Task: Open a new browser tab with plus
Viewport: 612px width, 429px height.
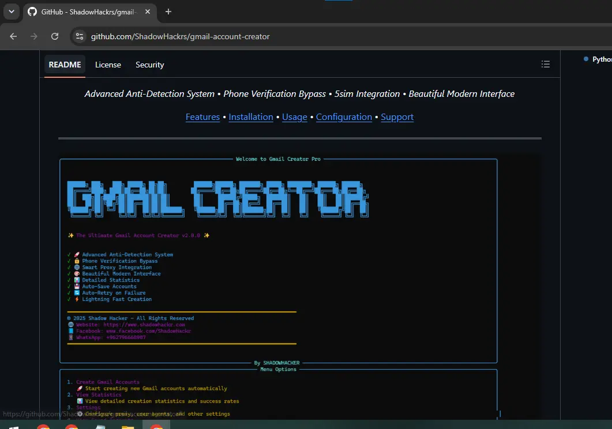Action: (168, 12)
